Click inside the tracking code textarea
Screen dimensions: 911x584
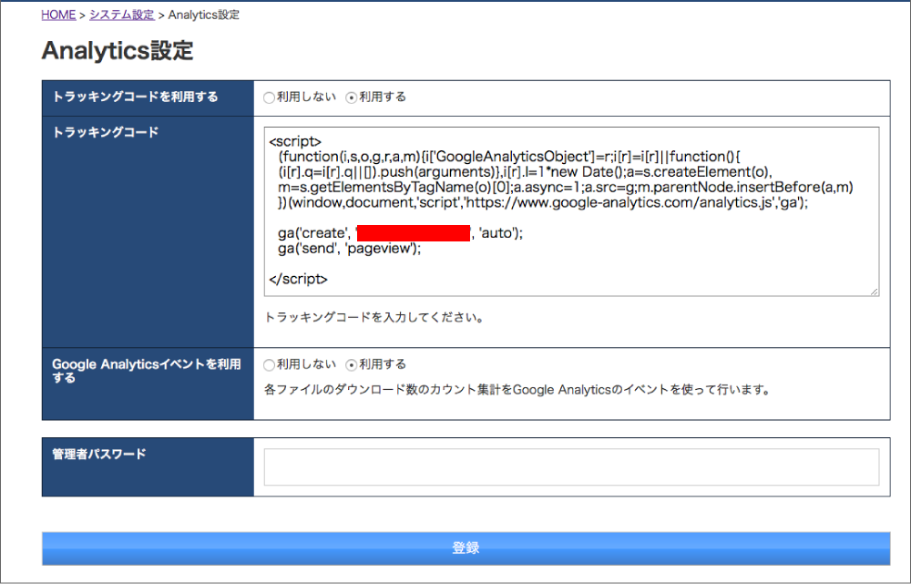point(572,211)
